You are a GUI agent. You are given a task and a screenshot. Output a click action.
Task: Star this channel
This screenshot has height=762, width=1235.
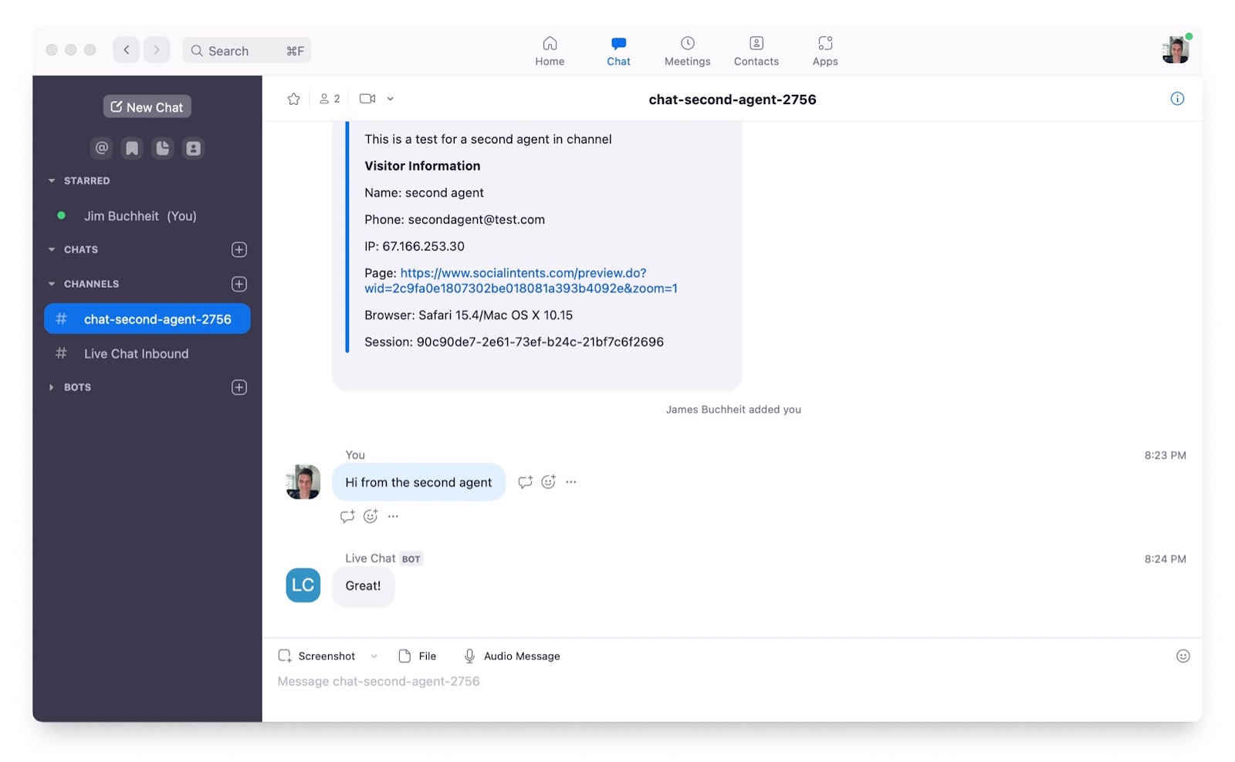[x=293, y=99]
